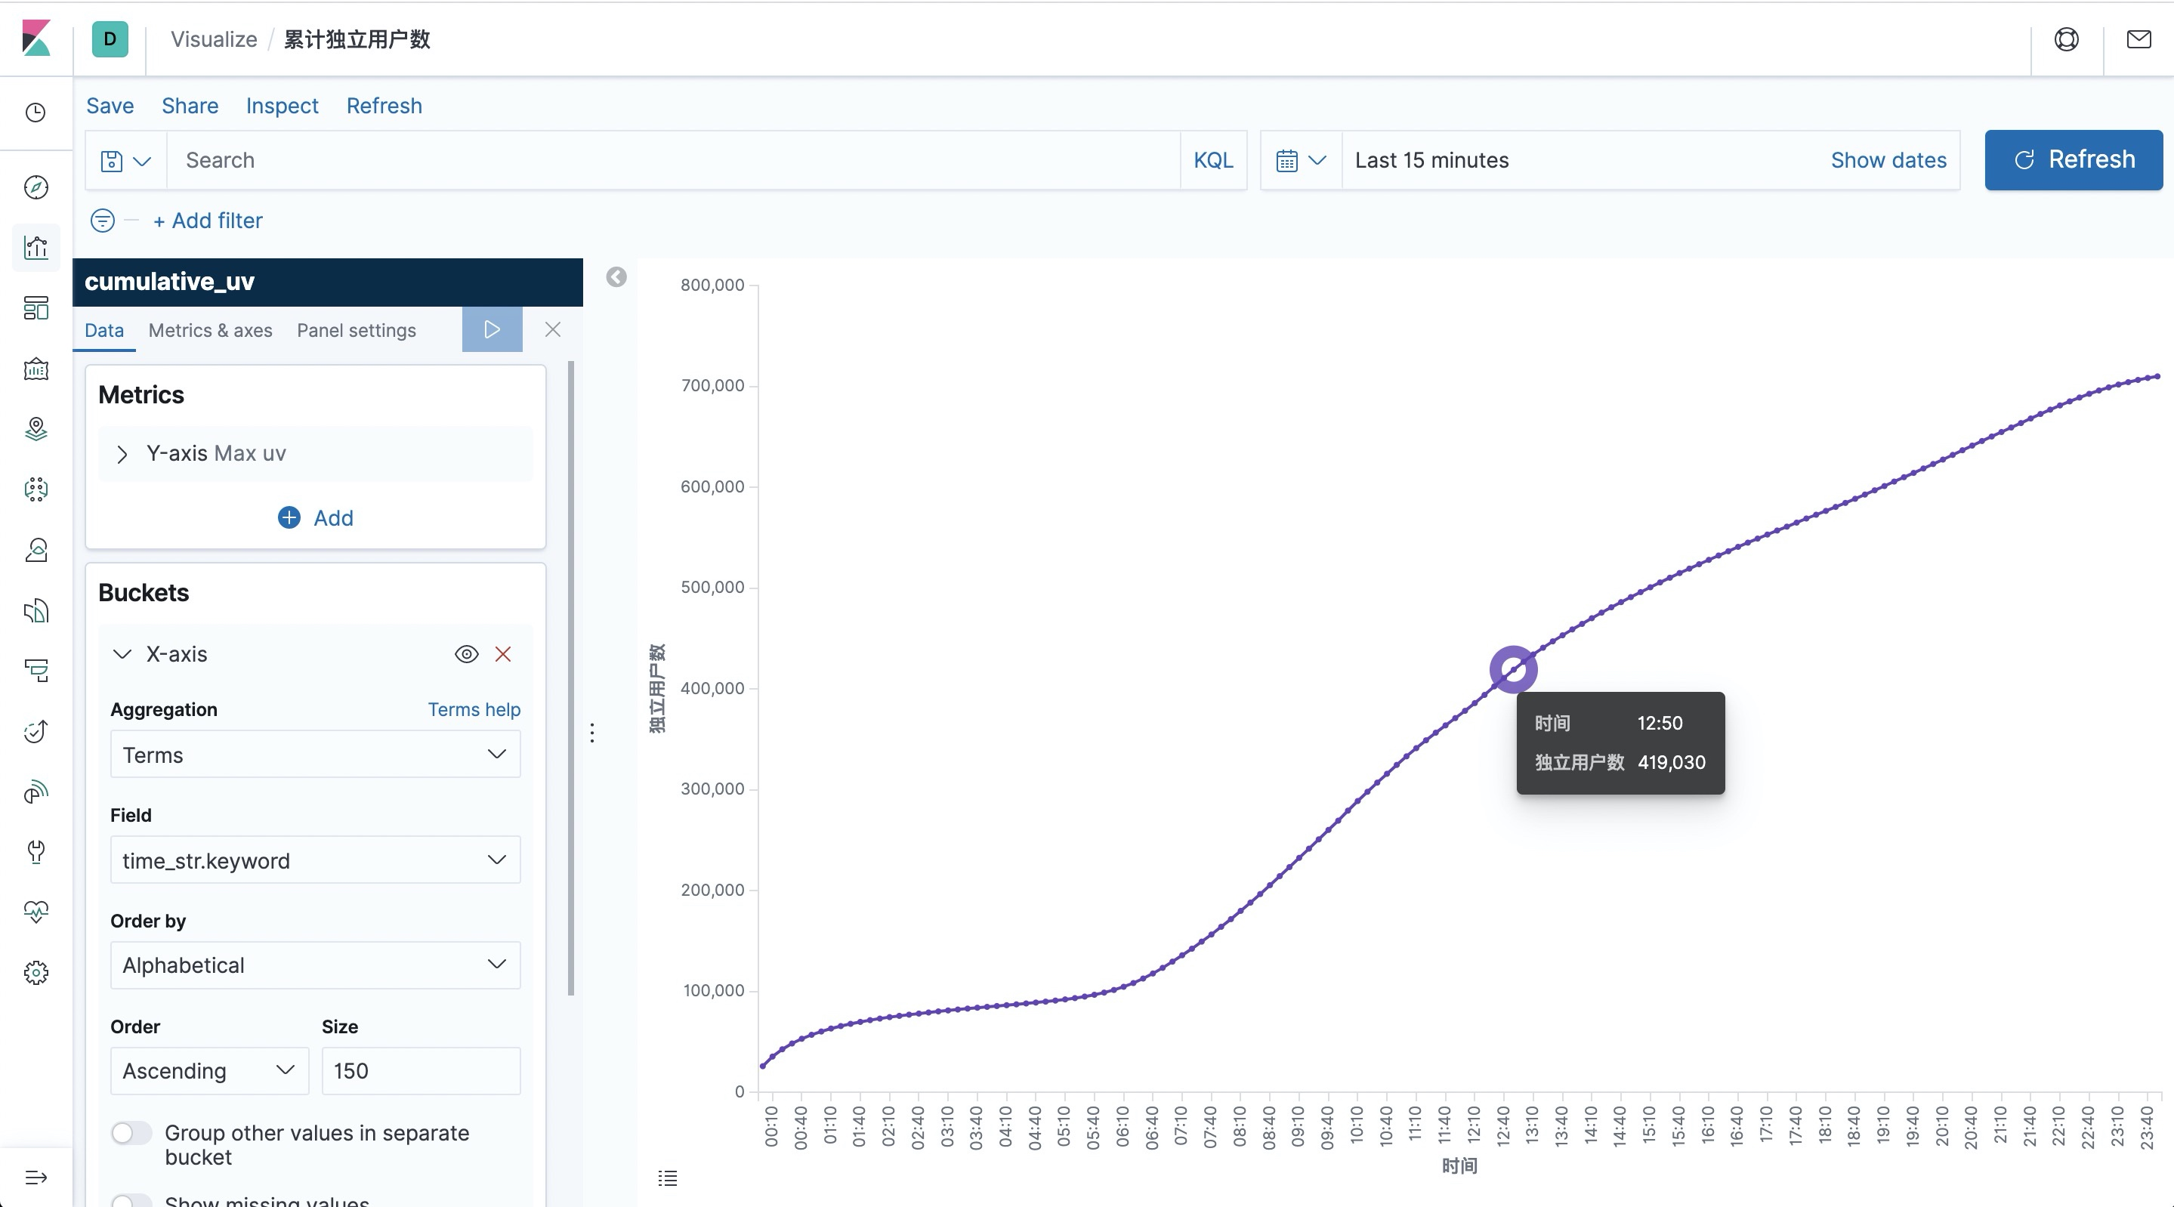
Task: Toggle the X-axis bucket eye visibility icon
Action: [467, 654]
